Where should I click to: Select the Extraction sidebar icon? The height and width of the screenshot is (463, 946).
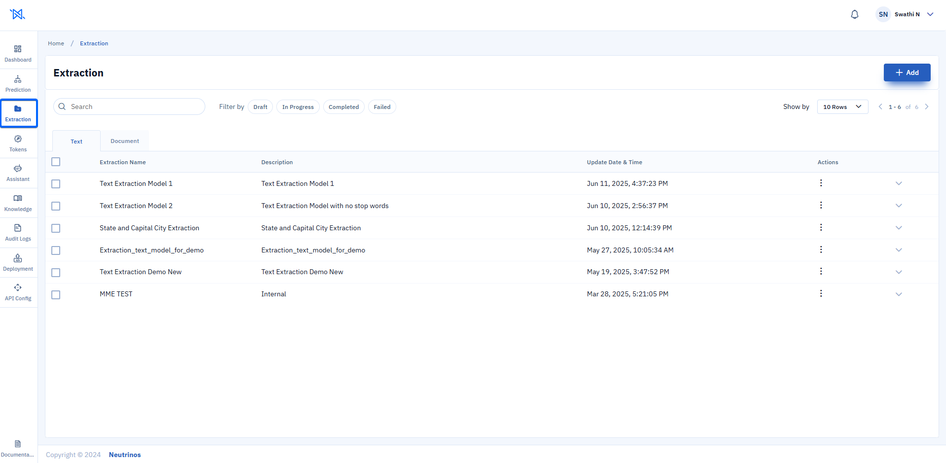tap(18, 113)
